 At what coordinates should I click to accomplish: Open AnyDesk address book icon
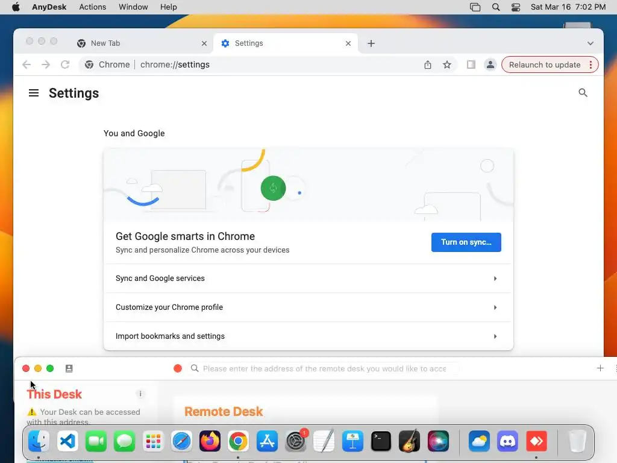click(x=69, y=368)
